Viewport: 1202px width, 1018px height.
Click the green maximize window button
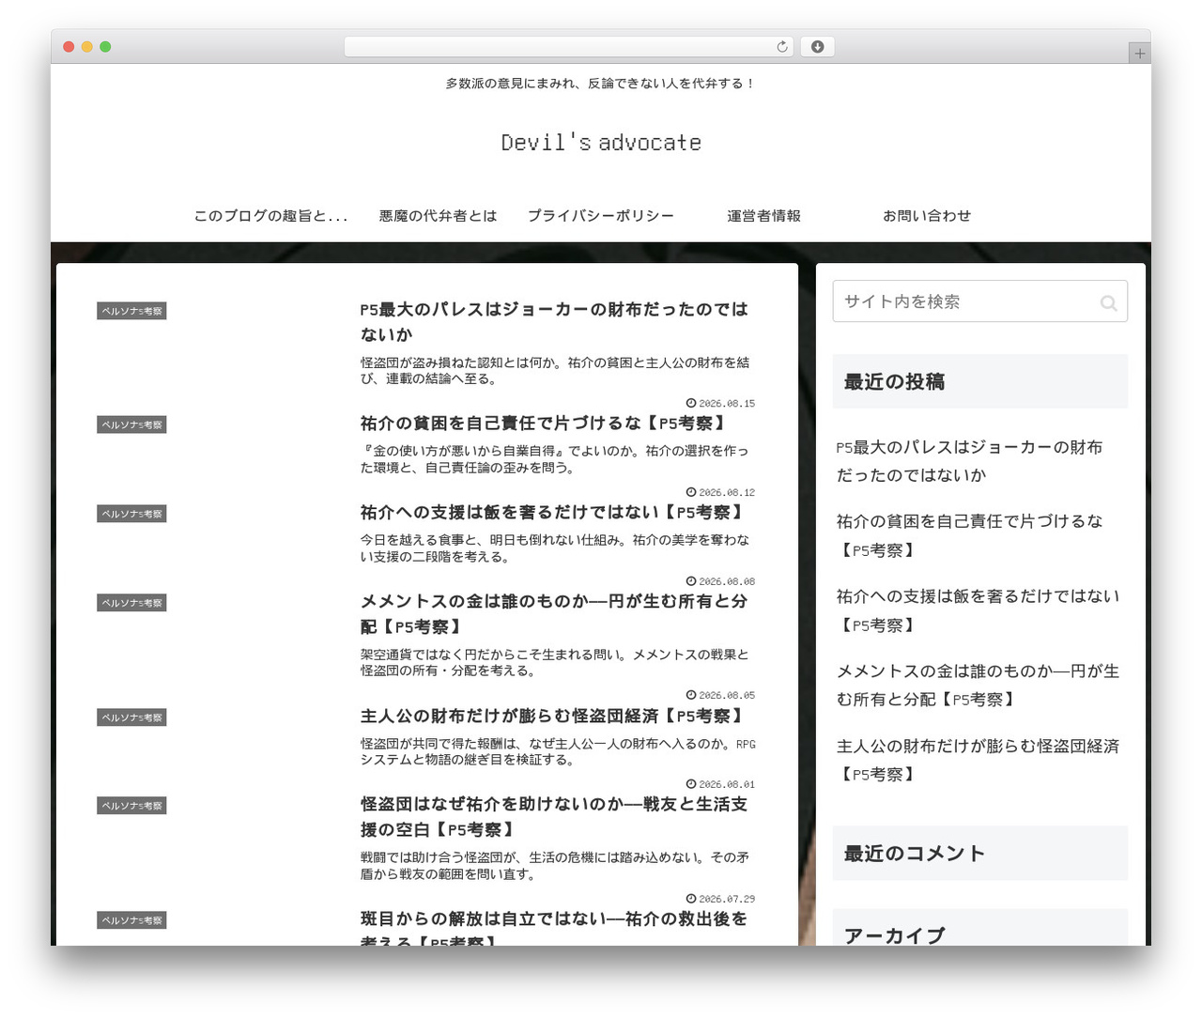click(x=105, y=46)
